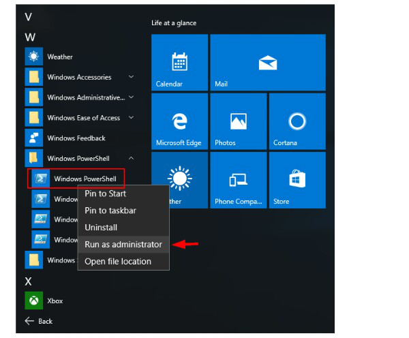
Task: Click the Windows Accessories folder icon
Action: (33, 77)
